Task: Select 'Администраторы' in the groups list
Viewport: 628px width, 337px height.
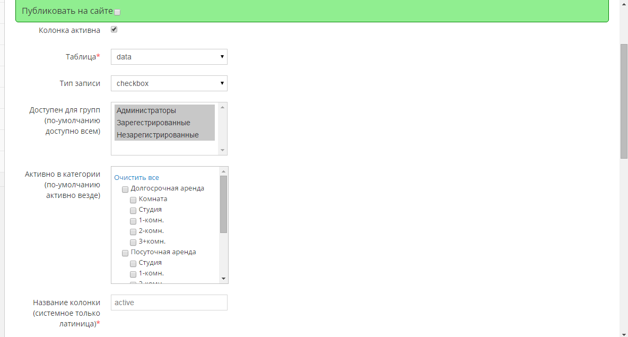Action: click(164, 110)
